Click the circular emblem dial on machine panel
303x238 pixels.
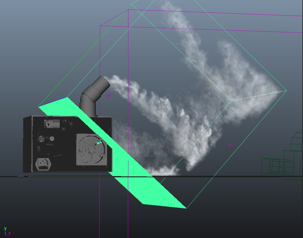41,139
